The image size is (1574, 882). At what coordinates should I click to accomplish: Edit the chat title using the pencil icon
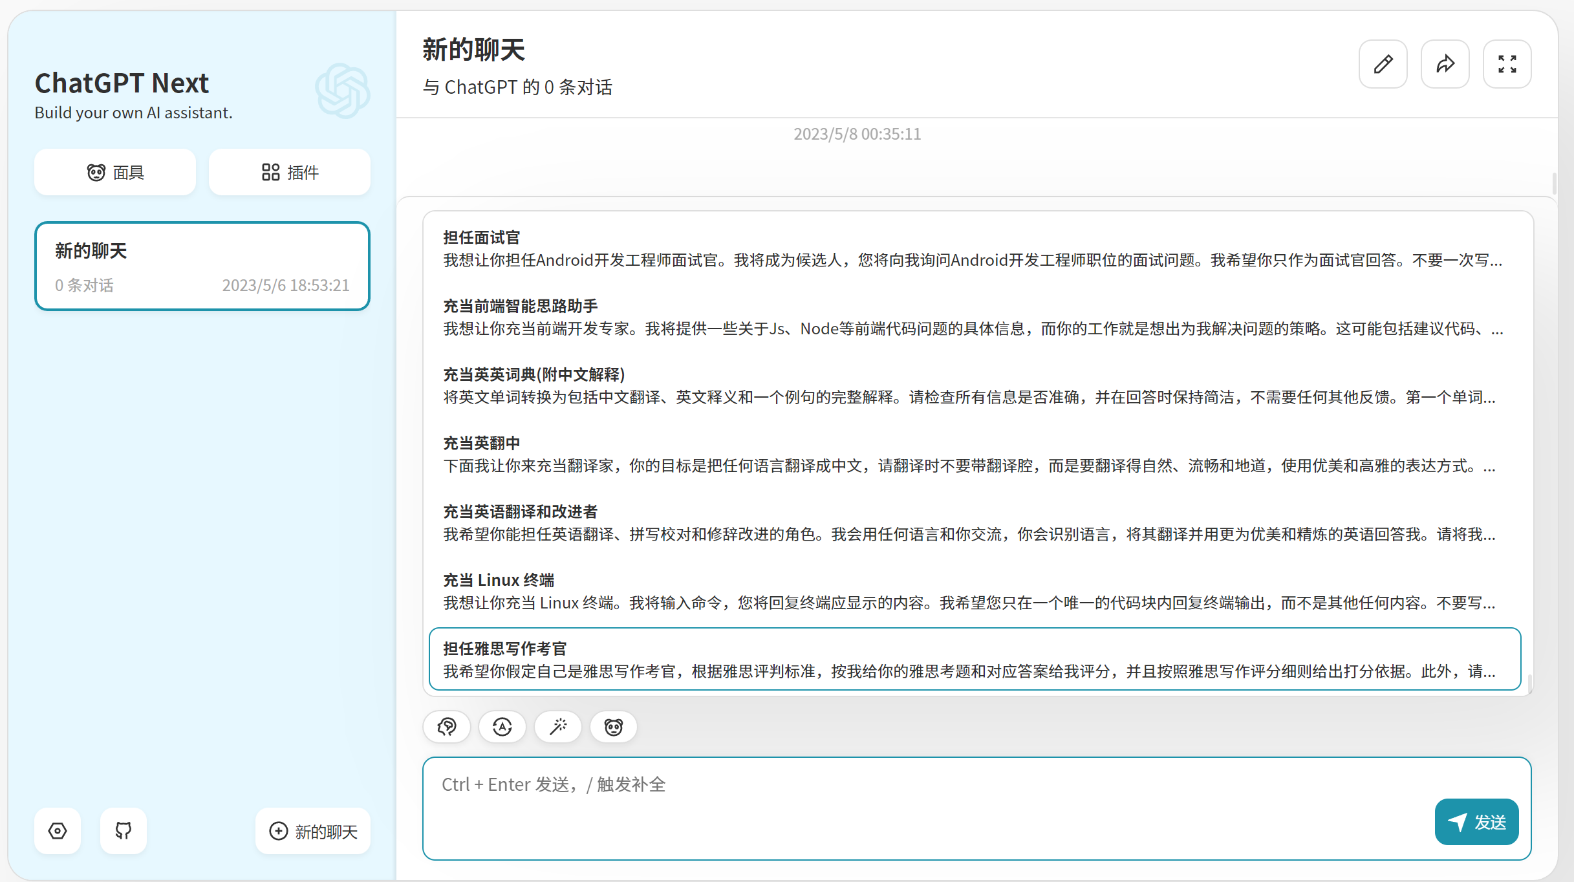click(1383, 63)
